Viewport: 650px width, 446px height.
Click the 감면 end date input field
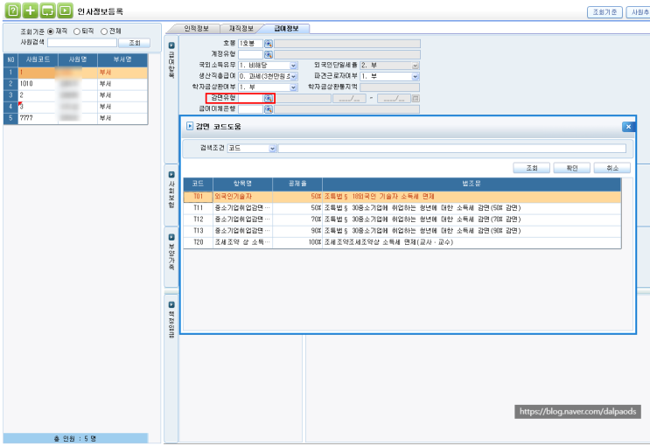[394, 99]
